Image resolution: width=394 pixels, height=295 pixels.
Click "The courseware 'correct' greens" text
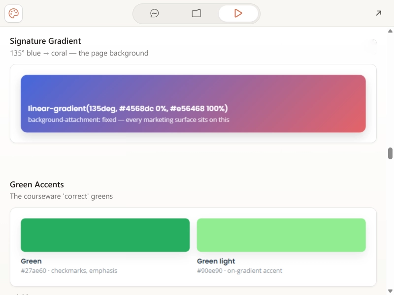61,196
